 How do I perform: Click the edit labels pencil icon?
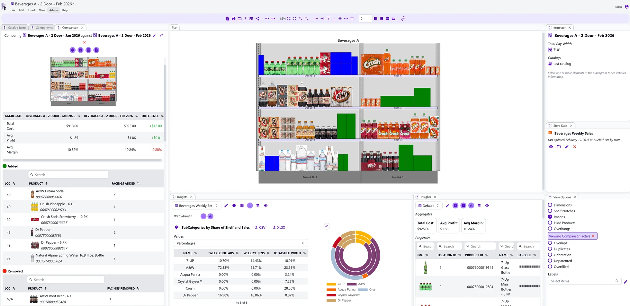click(x=625, y=282)
